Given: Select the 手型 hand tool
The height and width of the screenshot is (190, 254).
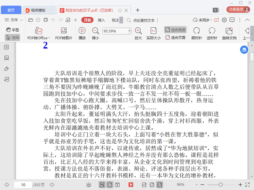Looking at the screenshot, I should click(13, 30).
